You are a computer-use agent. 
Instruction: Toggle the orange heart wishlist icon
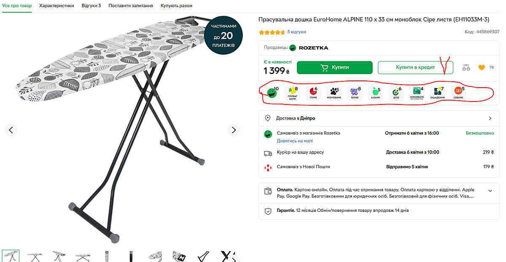pos(482,67)
